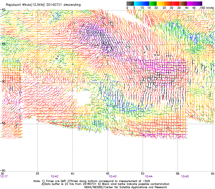Click the longitude axis label '60' at bottom right
Image resolution: width=215 pixels, height=189 pixels.
(213, 174)
